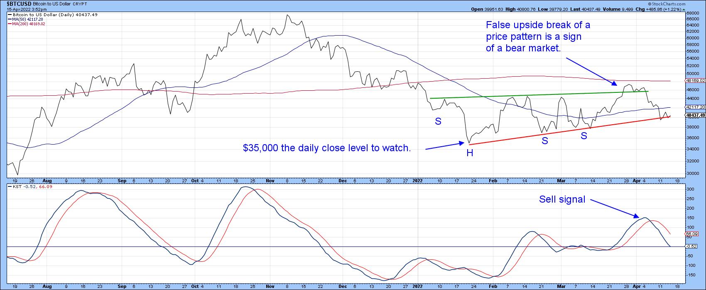This screenshot has height=290, width=706.
Task: Select the 'Sell signal' annotation text
Action: click(x=562, y=199)
